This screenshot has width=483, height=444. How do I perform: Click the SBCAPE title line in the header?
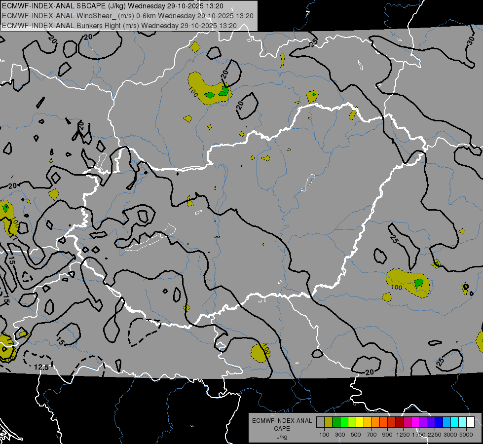click(113, 6)
